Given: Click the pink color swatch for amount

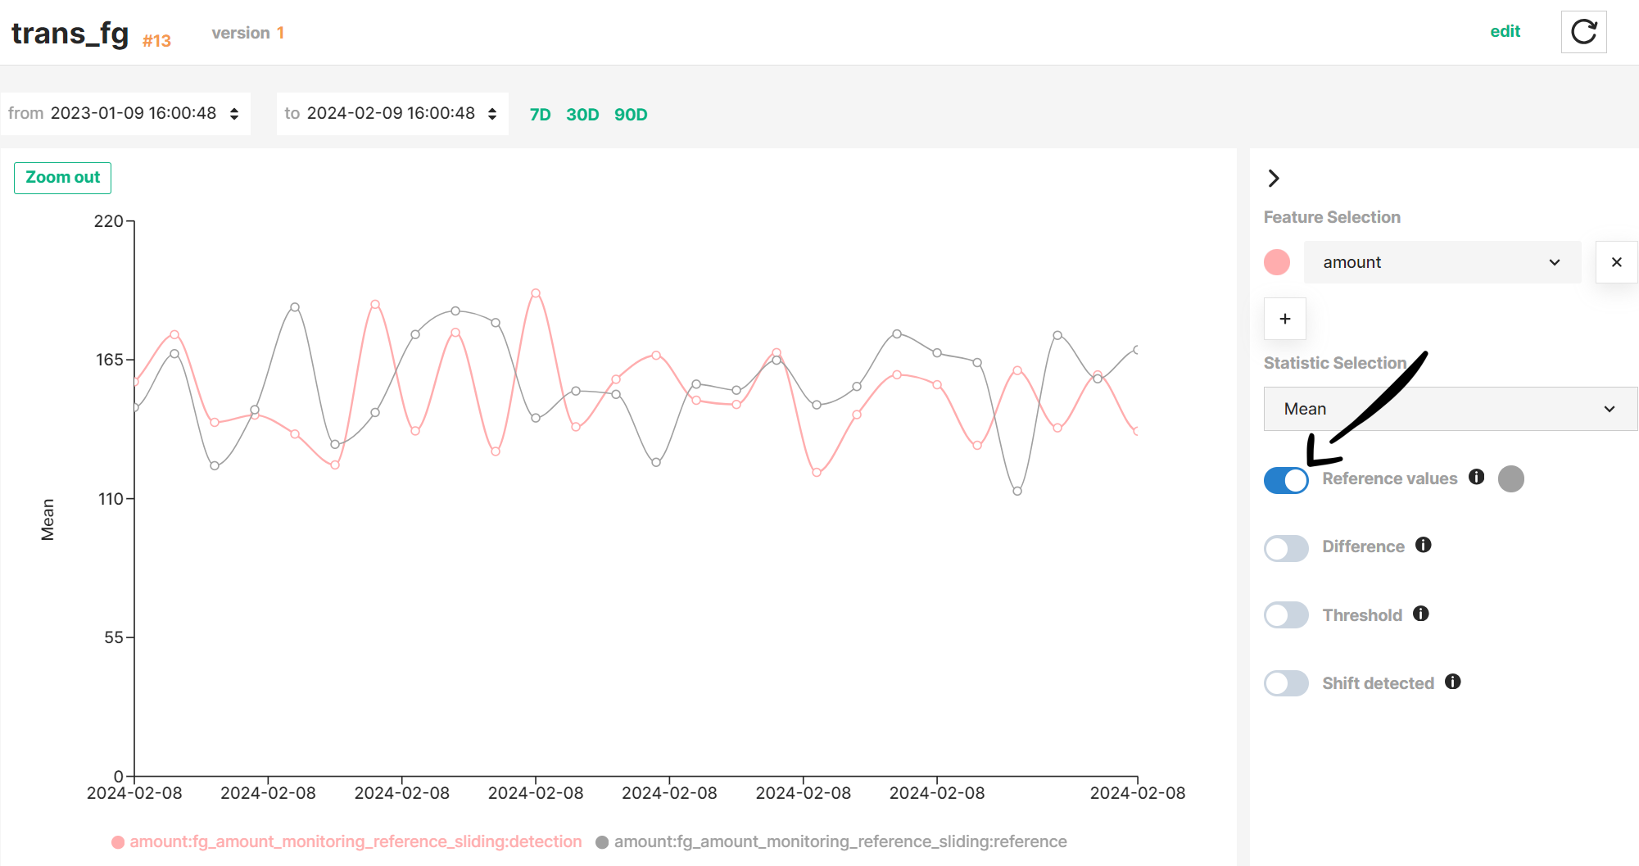Looking at the screenshot, I should [x=1275, y=262].
